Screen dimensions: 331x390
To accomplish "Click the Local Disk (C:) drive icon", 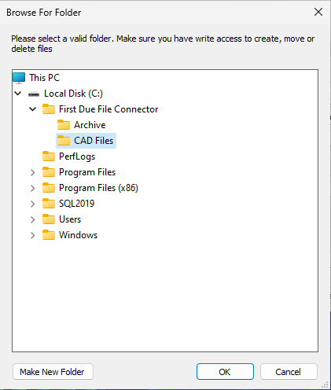I will (x=34, y=94).
